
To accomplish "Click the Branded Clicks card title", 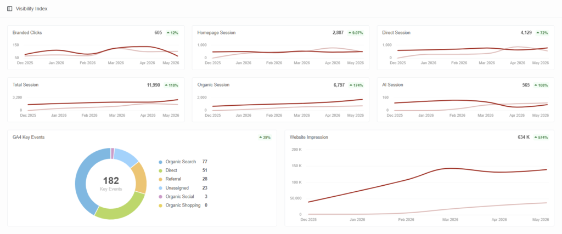I will pyautogui.click(x=27, y=32).
